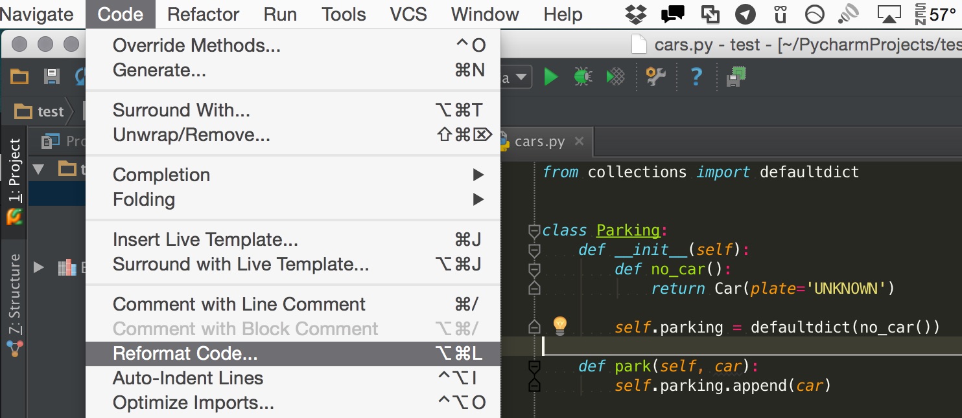Click the green Run button in toolbar
962x418 pixels.
tap(551, 78)
